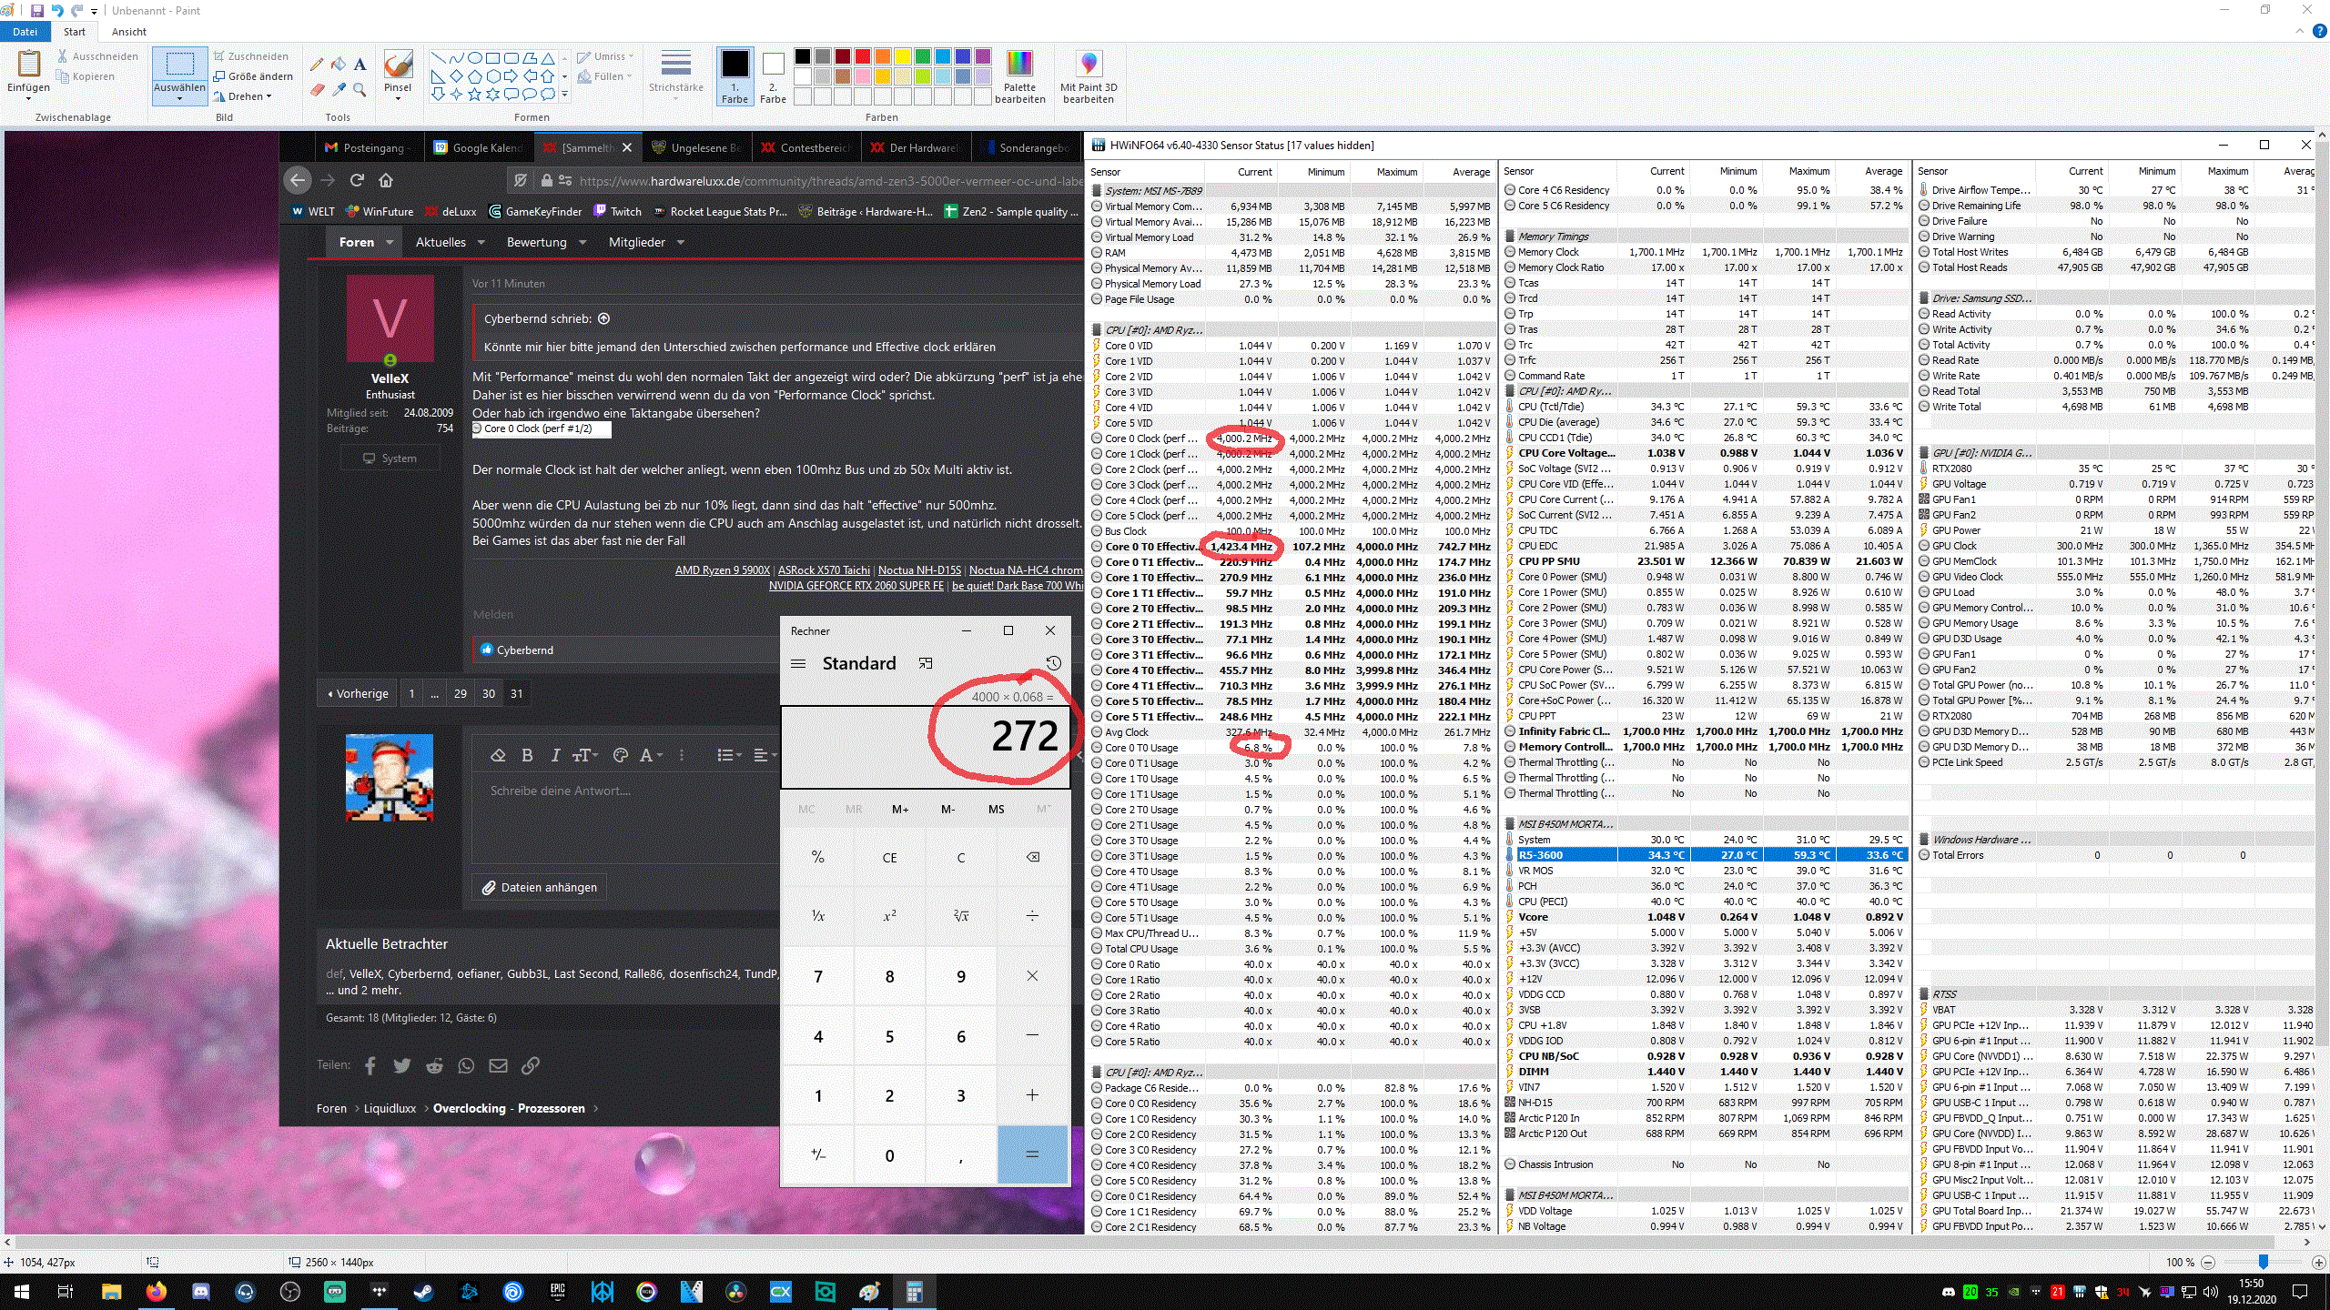Click calculator equals button
This screenshot has height=1310, width=2330.
tap(1032, 1154)
